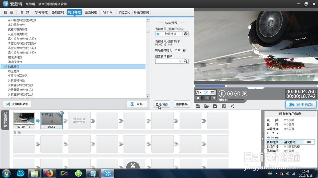
Task: Switch to 叠加素材 tab
Action: click(58, 12)
